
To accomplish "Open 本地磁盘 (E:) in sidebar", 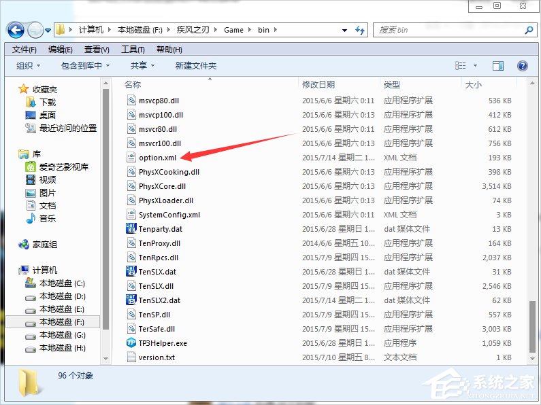I will pos(62,309).
